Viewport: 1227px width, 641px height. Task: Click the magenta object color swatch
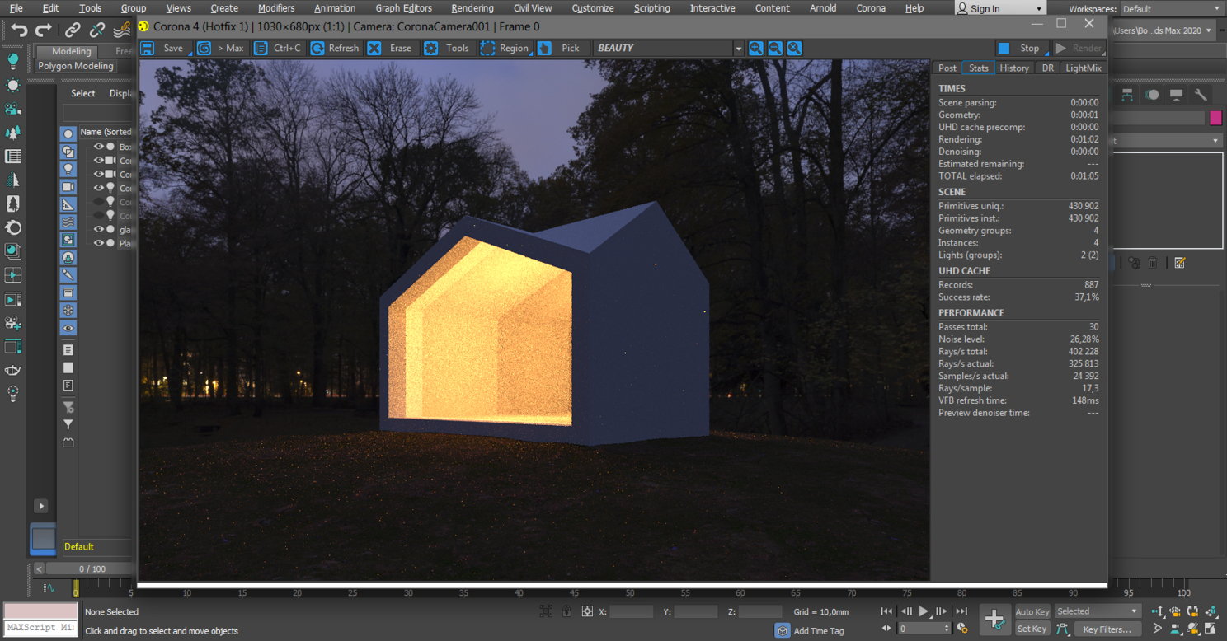pyautogui.click(x=1215, y=118)
